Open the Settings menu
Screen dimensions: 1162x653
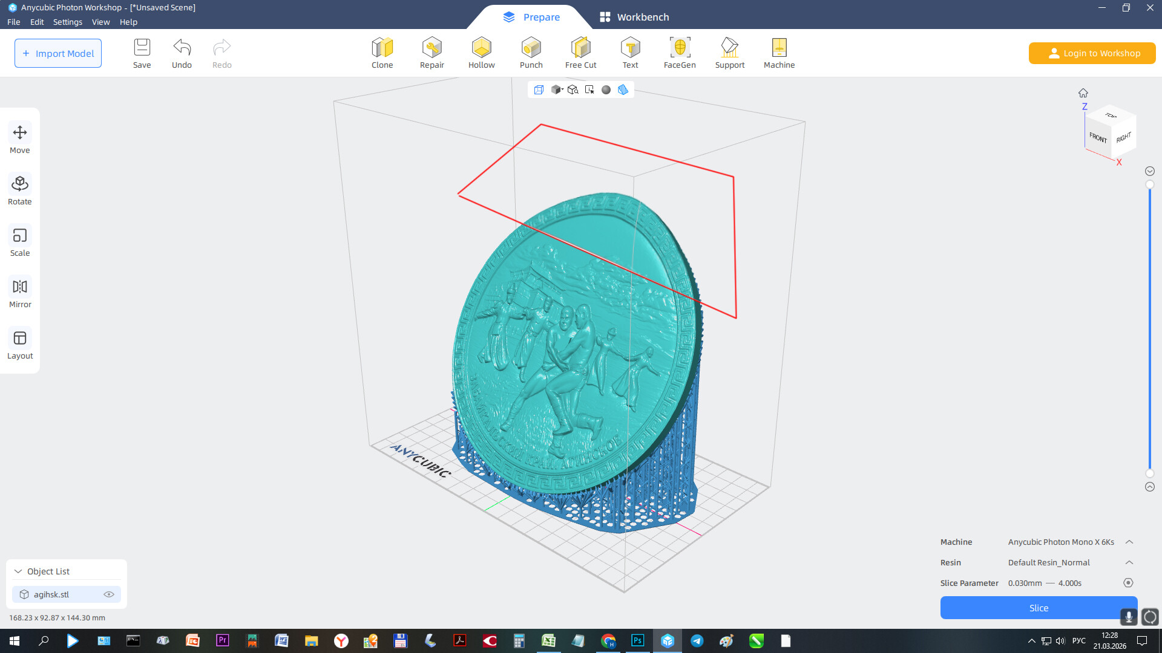click(x=67, y=22)
